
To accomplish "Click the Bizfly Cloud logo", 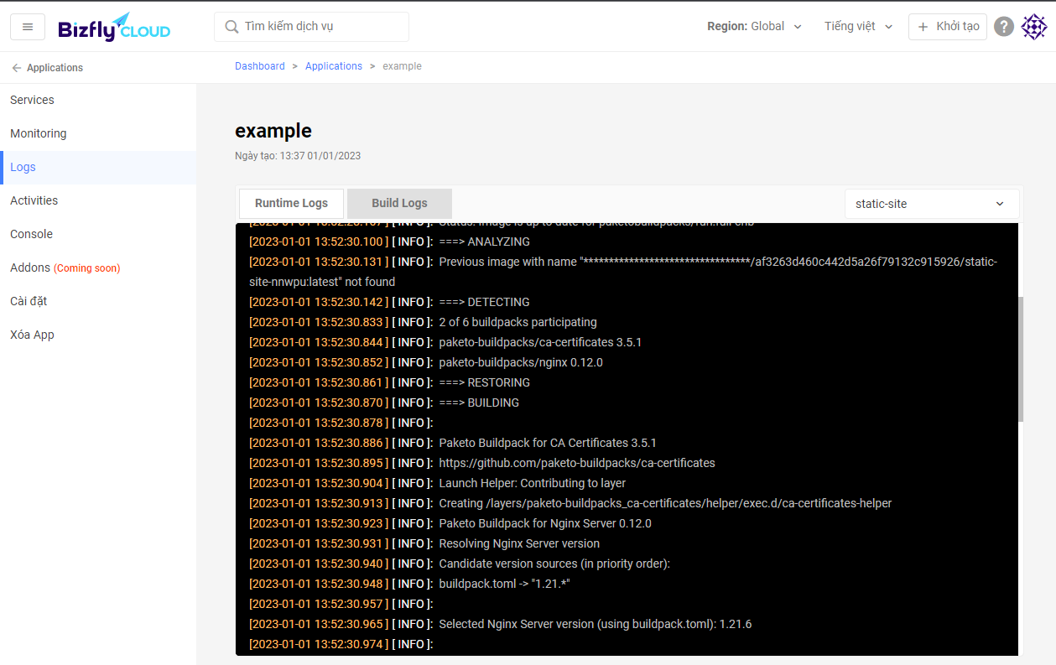I will point(114,27).
